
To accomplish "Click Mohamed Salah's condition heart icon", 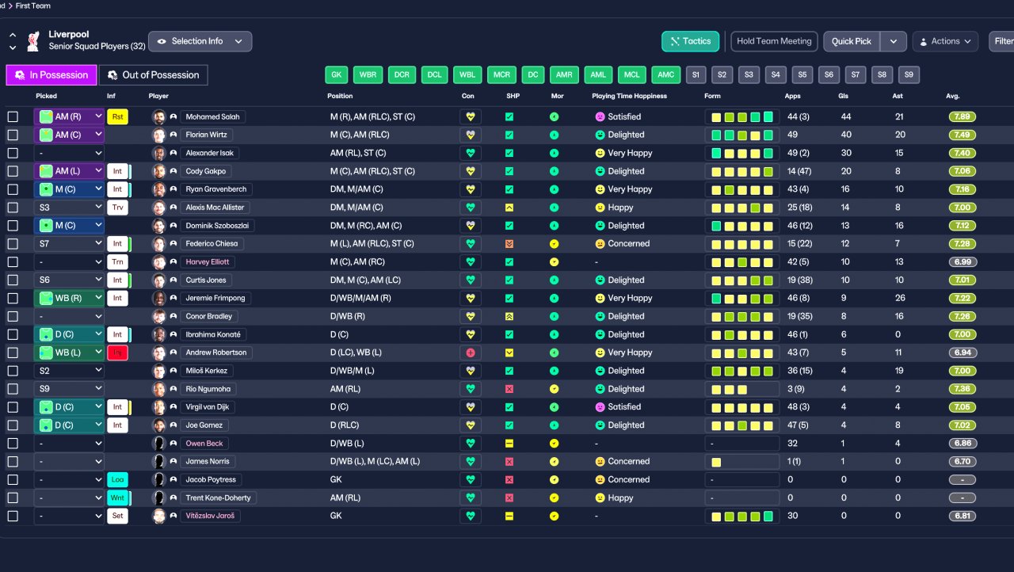I will tap(471, 116).
